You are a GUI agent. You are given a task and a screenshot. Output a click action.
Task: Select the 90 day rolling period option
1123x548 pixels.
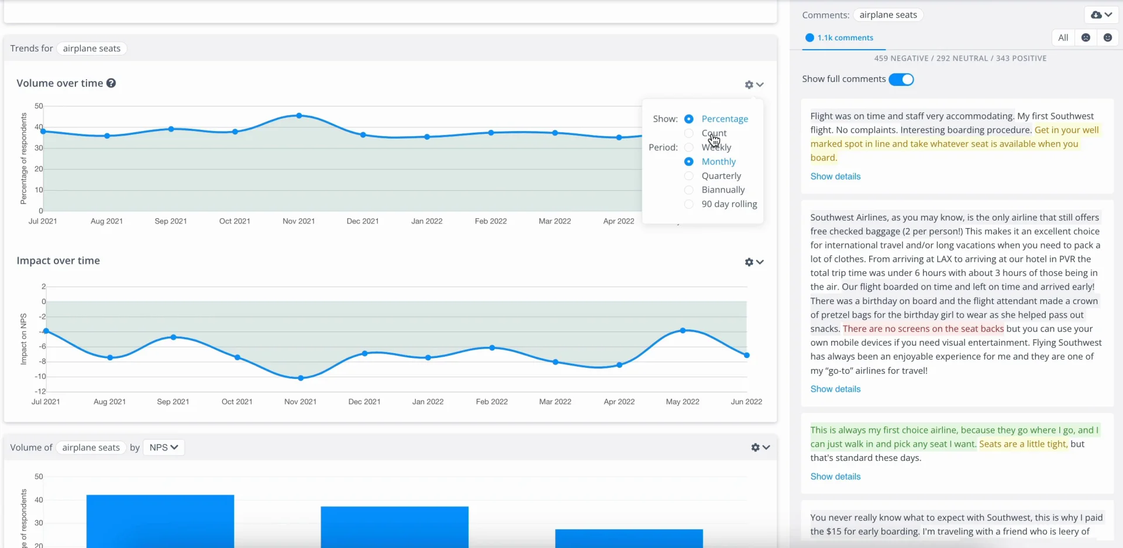click(x=689, y=204)
